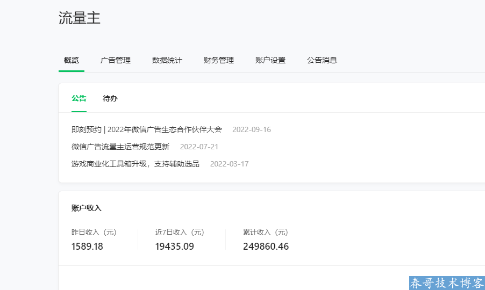This screenshot has height=290, width=485.
Task: Open the 广告管理 tab
Action: 116,60
